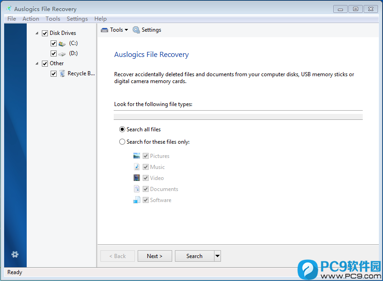This screenshot has width=383, height=281.
Task: Toggle the (D:) drive checkbox
Action: click(x=53, y=53)
